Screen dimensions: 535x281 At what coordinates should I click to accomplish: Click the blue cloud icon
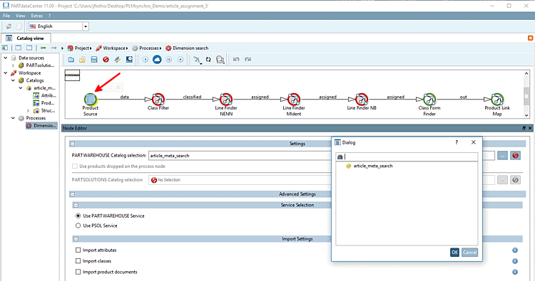(157, 60)
